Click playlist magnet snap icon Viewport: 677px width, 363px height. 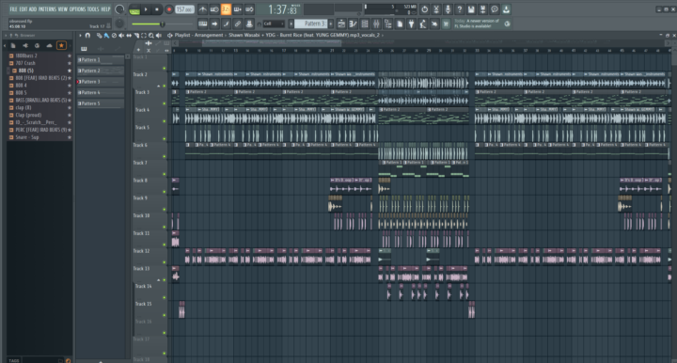(87, 36)
